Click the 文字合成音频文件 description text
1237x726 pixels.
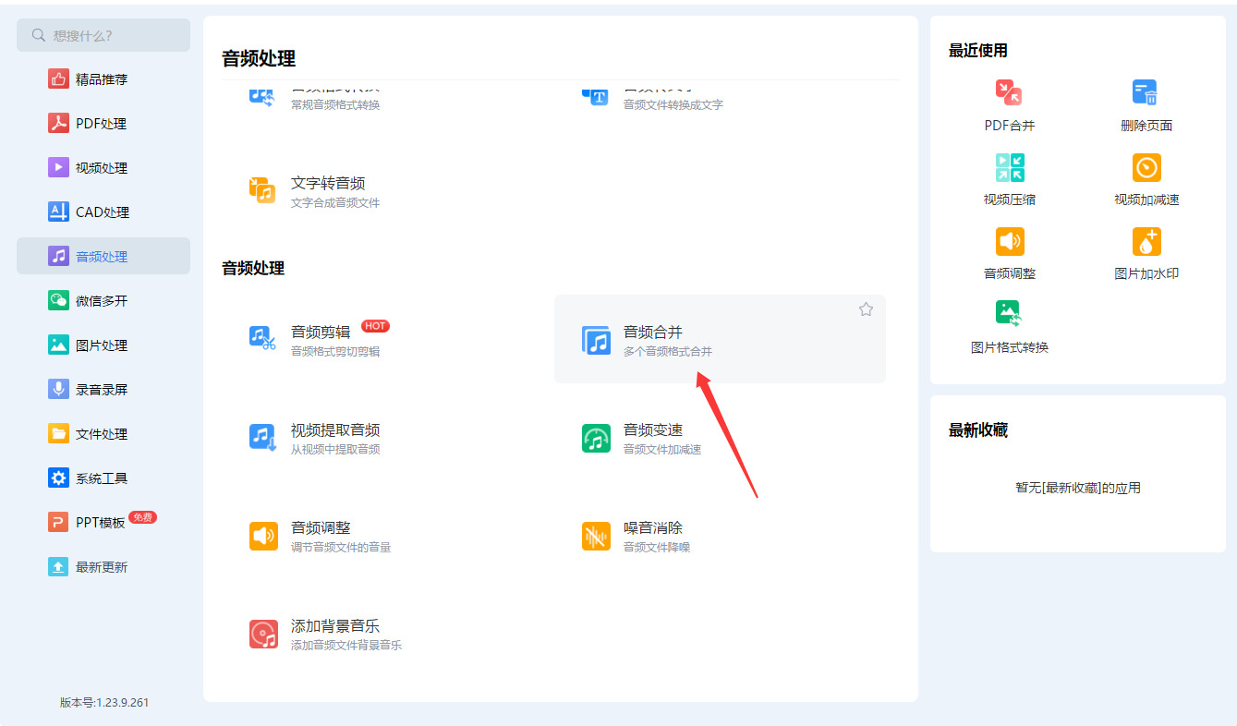click(x=335, y=203)
